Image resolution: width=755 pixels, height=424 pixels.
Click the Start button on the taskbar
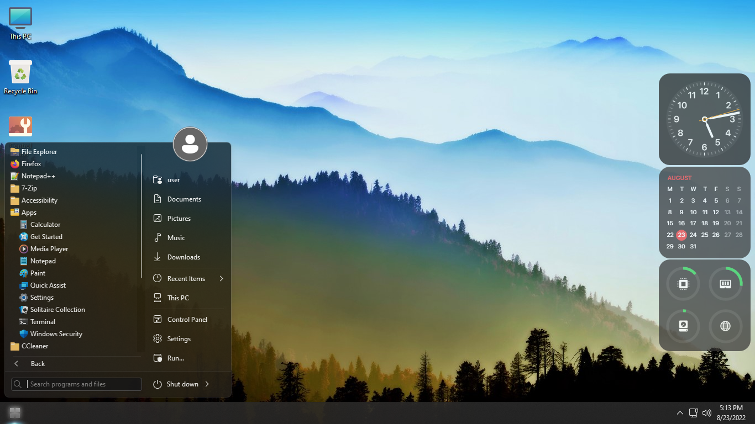[x=15, y=412]
